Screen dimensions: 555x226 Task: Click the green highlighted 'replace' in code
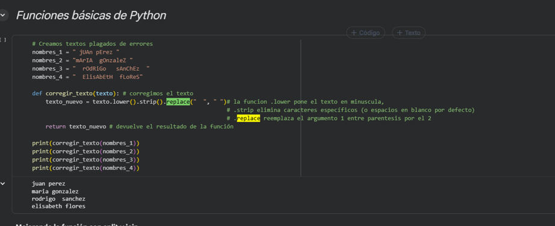(x=178, y=102)
